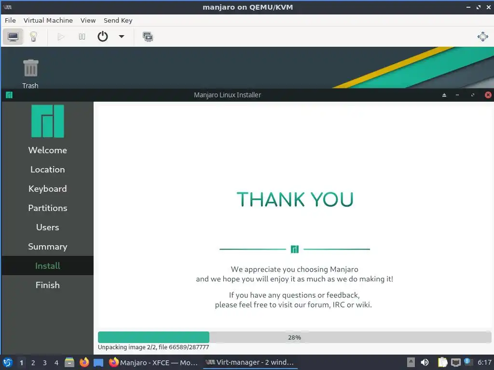Select the Finish step in sidebar
The width and height of the screenshot is (494, 370).
[48, 285]
